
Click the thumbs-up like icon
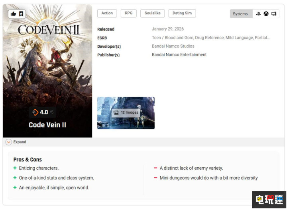click(13, 14)
